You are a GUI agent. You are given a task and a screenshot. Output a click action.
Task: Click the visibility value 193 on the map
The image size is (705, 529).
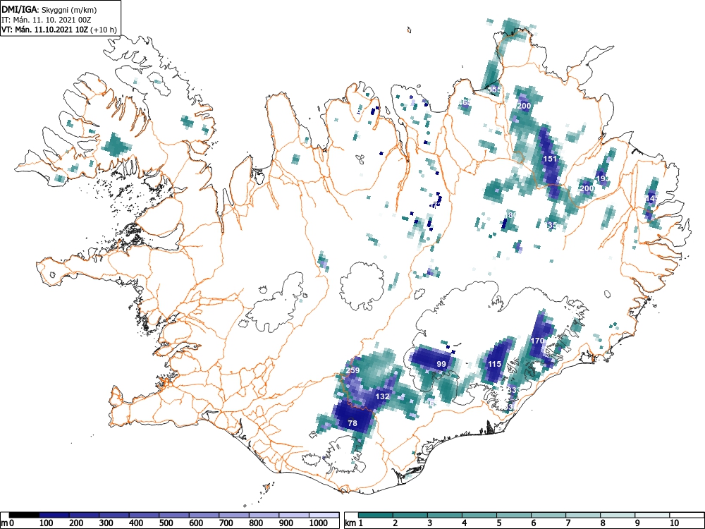[603, 178]
